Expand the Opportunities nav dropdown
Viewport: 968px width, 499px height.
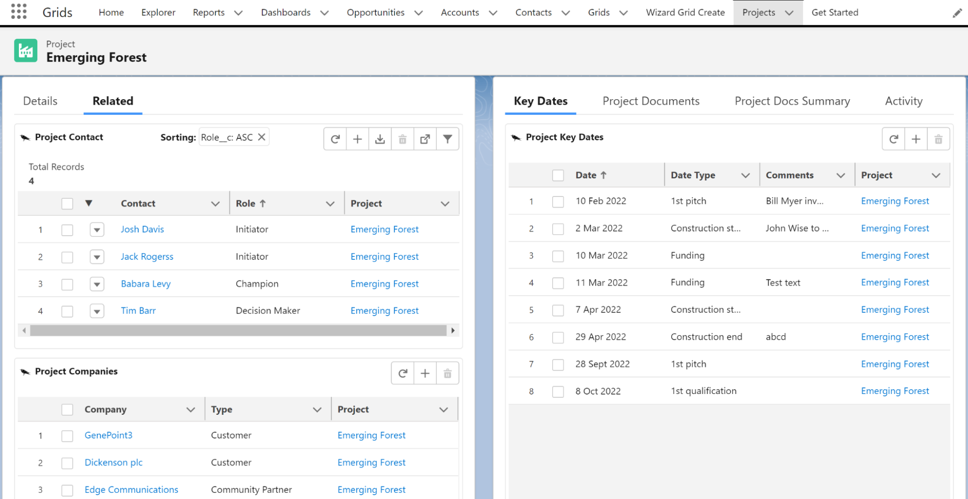(x=418, y=13)
